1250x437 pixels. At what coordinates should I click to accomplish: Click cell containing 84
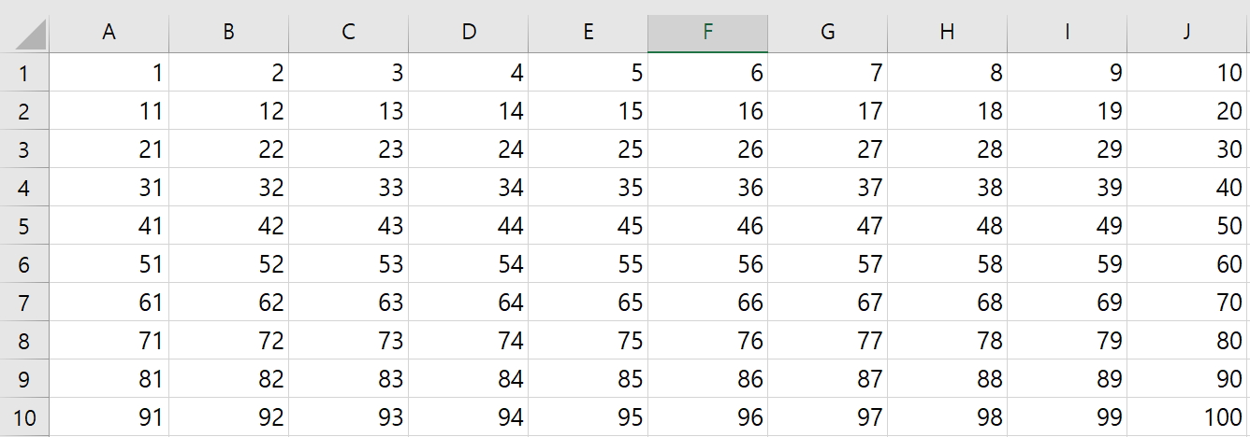(x=468, y=379)
